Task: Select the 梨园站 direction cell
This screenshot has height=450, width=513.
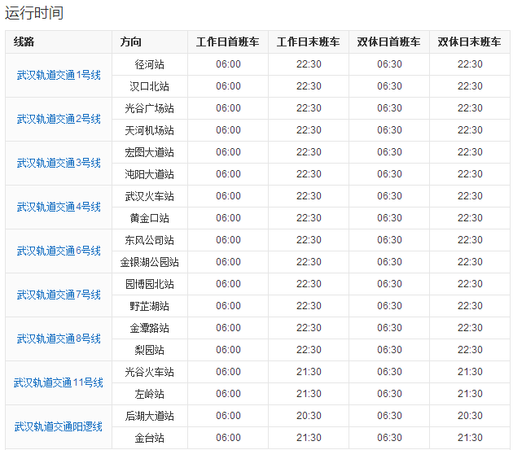Action: (x=150, y=350)
